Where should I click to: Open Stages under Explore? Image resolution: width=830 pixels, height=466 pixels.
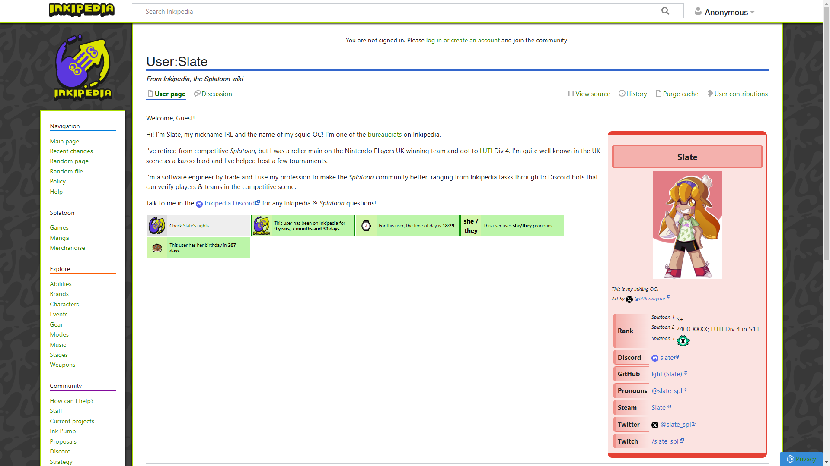tap(59, 355)
